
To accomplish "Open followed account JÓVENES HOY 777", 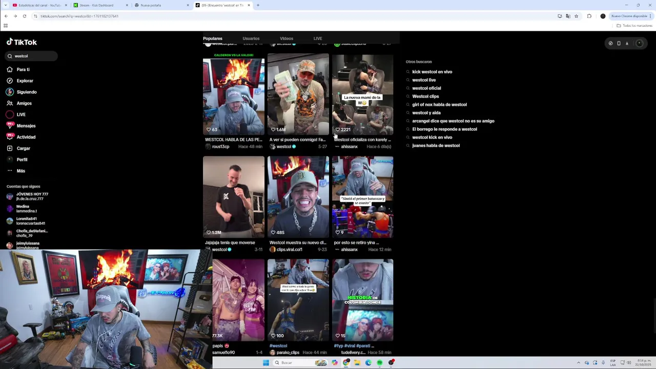I will pos(28,196).
